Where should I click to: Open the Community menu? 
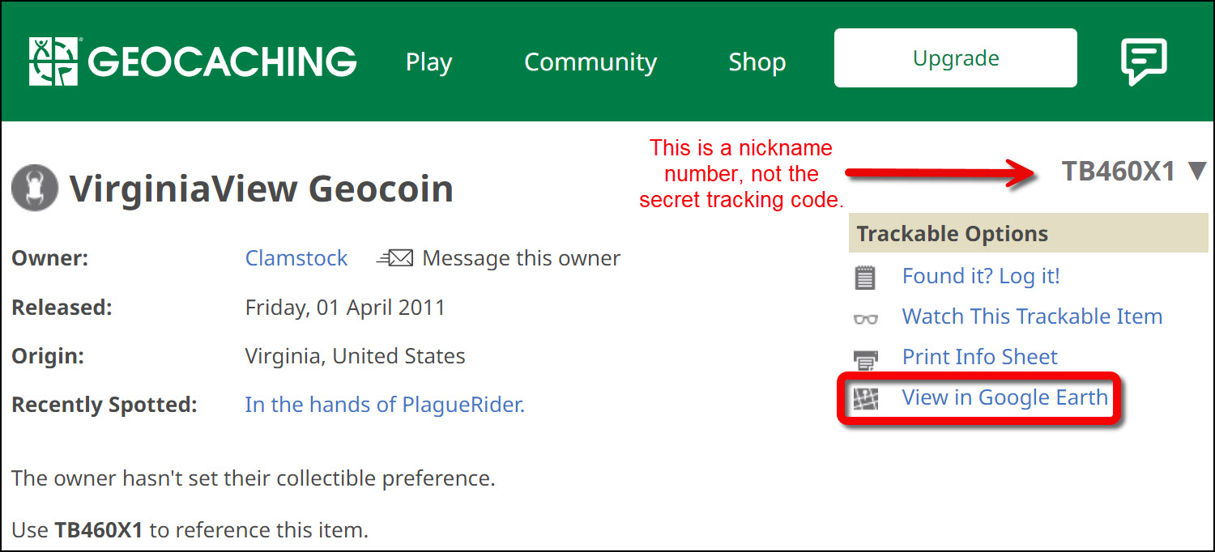tap(590, 62)
